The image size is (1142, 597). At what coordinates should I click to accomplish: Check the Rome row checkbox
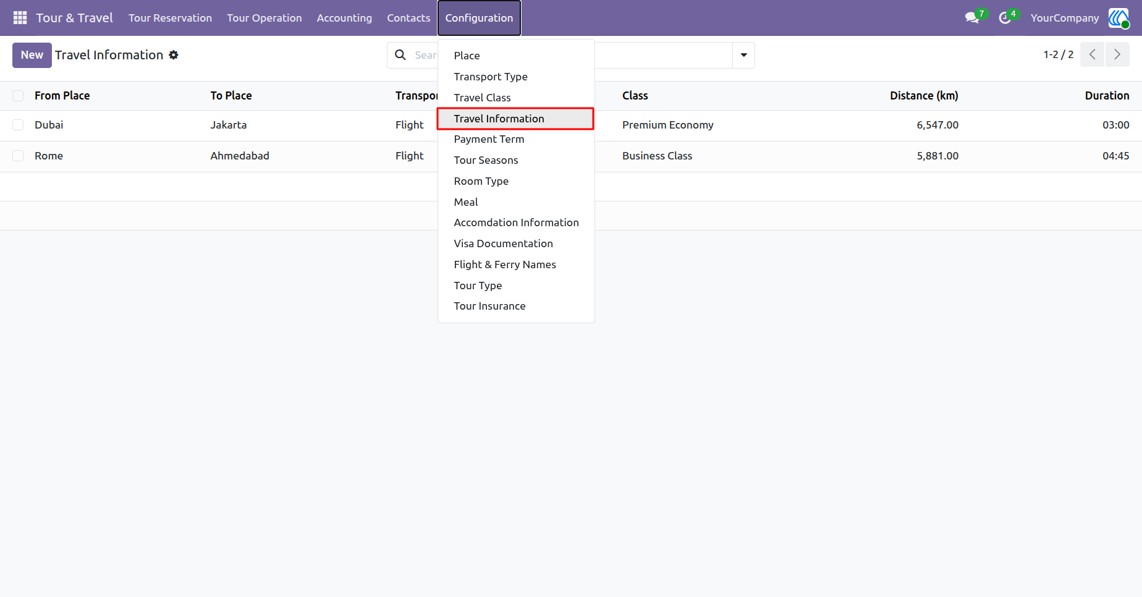click(18, 156)
